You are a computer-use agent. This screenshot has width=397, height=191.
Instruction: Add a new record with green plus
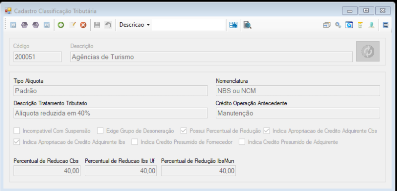click(61, 25)
